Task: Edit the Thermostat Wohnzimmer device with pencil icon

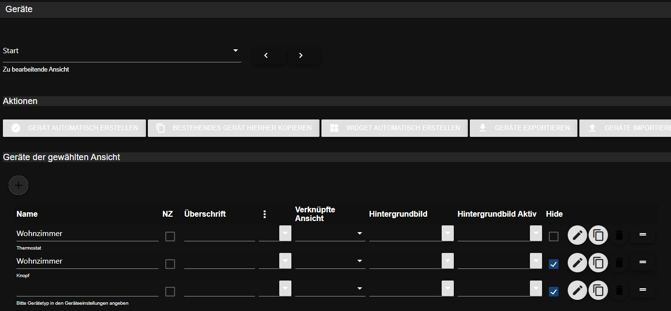Action: click(x=577, y=236)
